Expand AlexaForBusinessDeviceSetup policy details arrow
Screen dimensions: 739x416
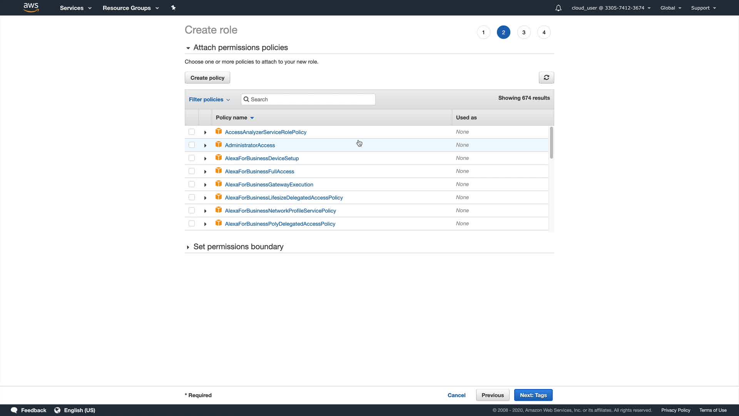[205, 158]
